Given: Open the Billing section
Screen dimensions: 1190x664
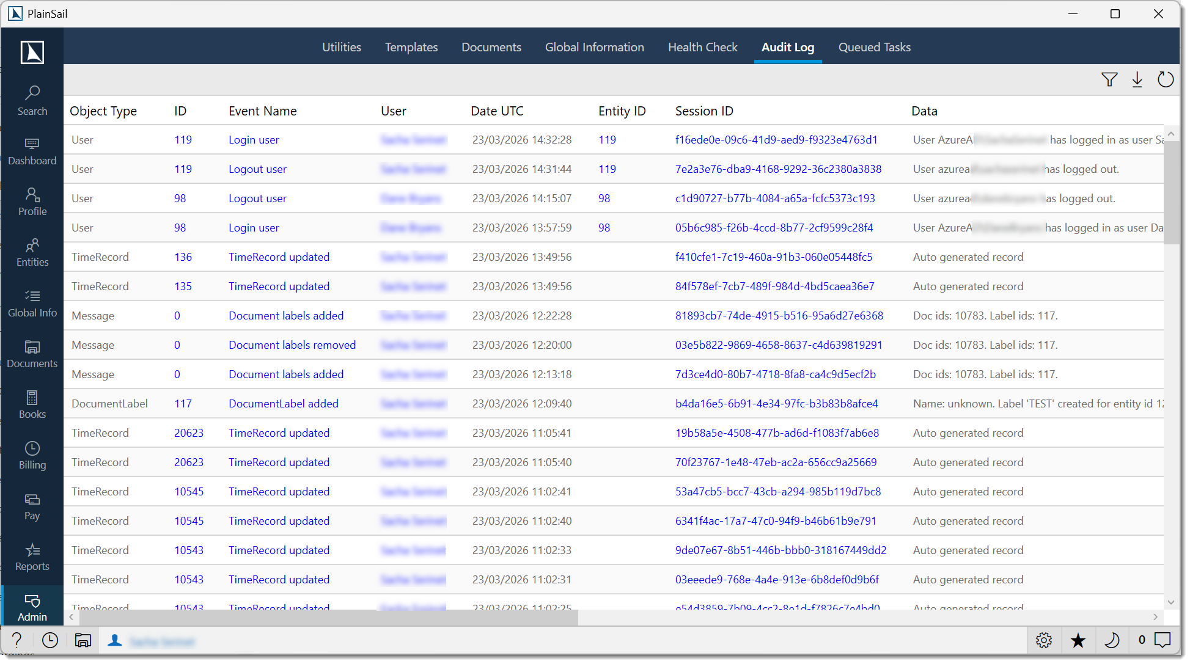Looking at the screenshot, I should pos(32,454).
